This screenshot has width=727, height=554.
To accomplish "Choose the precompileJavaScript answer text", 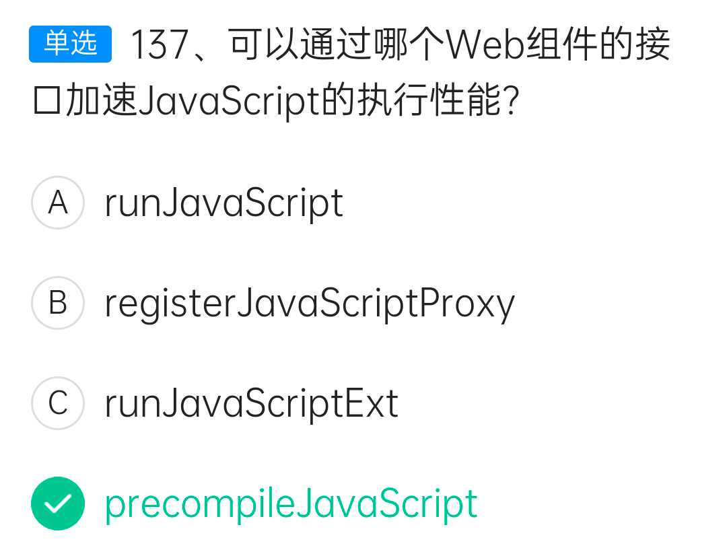I will pos(291,504).
